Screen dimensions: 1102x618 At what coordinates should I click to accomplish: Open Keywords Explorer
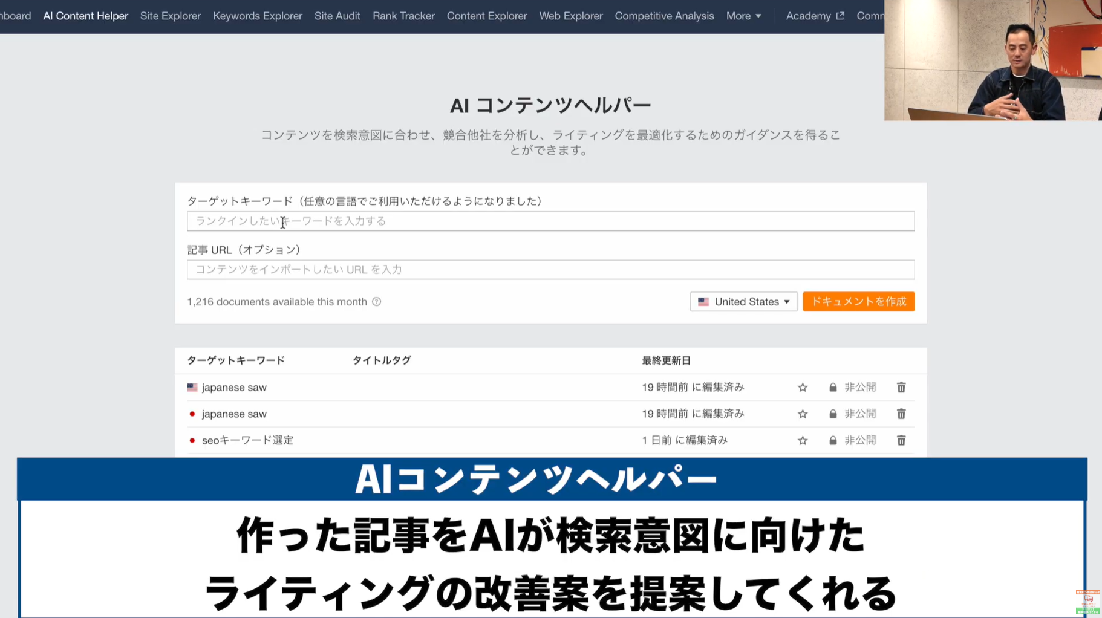click(x=257, y=16)
